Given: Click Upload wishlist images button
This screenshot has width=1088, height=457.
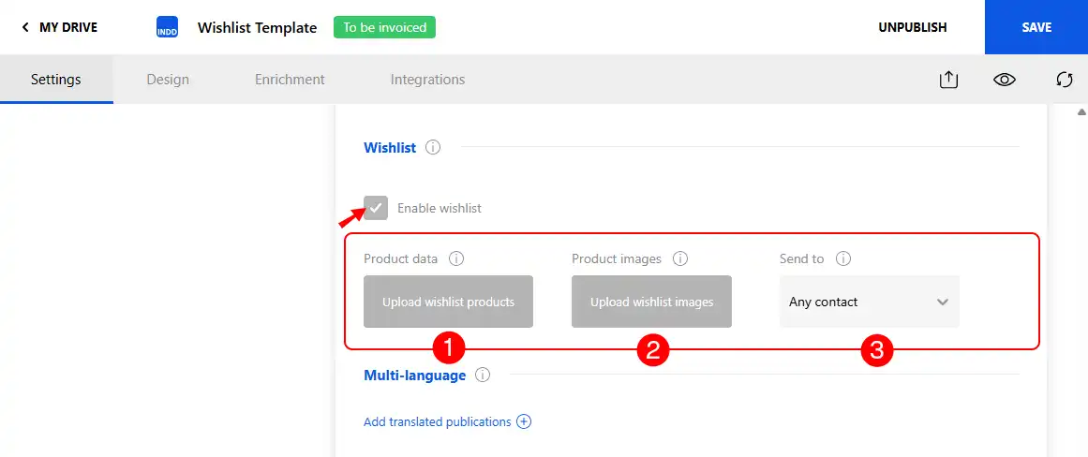Looking at the screenshot, I should tap(651, 302).
